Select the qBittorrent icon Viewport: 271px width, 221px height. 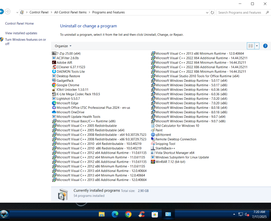click(x=153, y=135)
